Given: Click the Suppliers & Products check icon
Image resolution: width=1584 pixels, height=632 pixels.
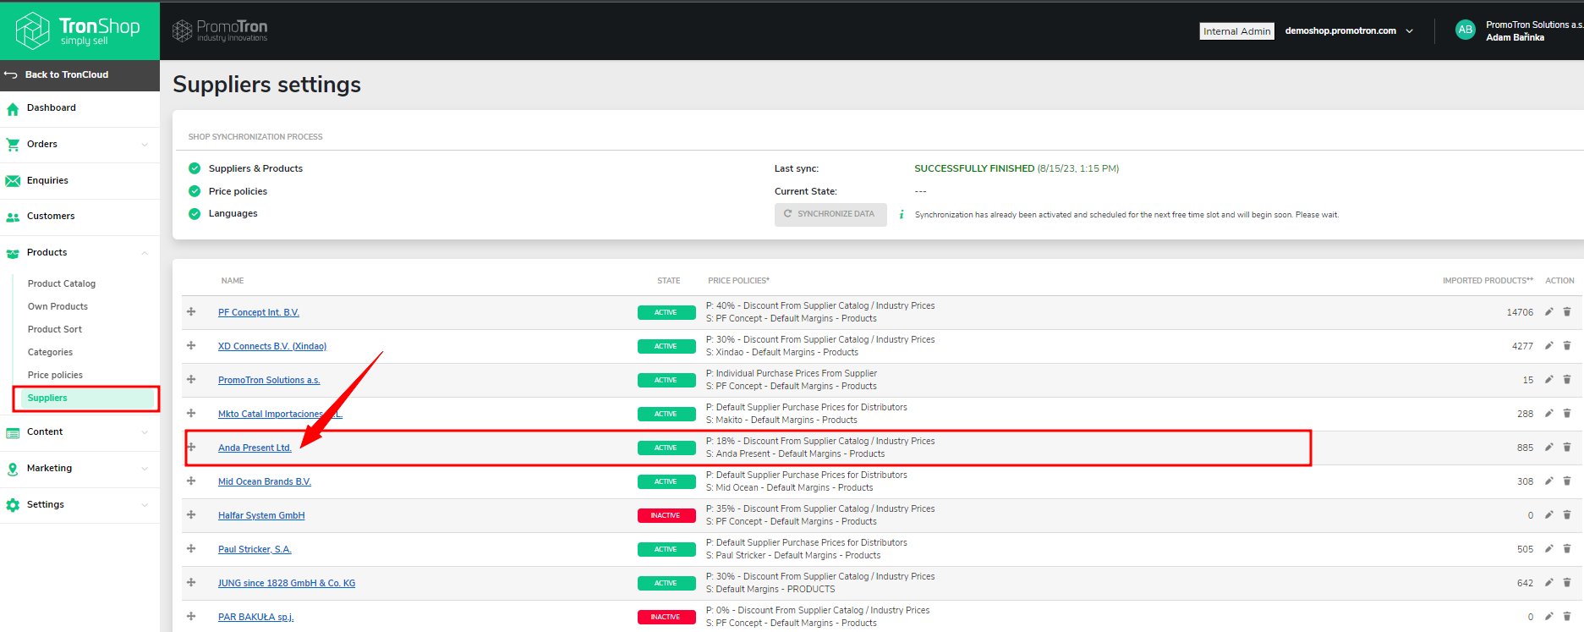Looking at the screenshot, I should pyautogui.click(x=195, y=168).
